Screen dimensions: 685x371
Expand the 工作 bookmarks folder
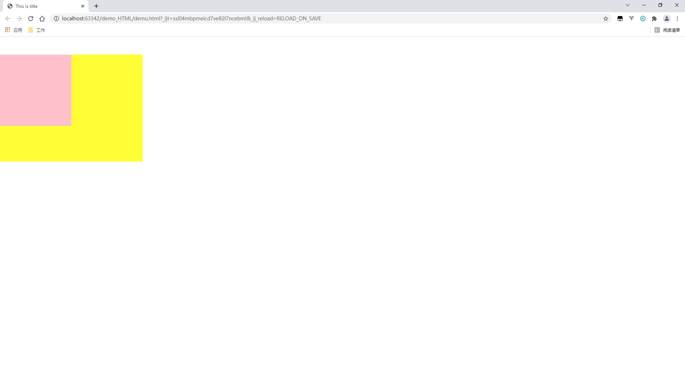[x=37, y=30]
